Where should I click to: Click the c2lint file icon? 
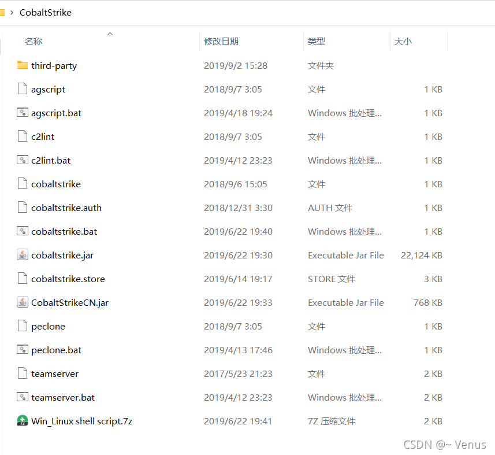click(22, 136)
